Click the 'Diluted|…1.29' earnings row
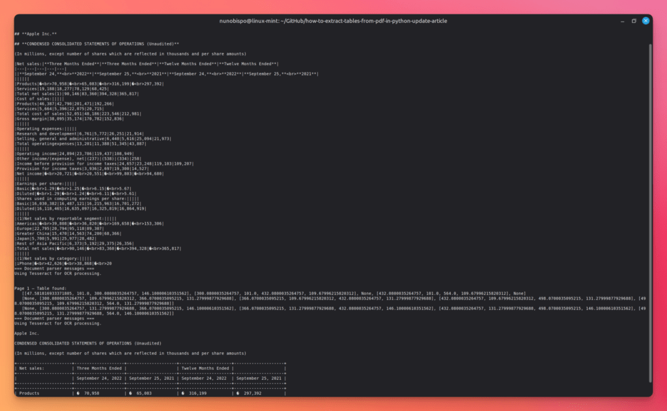667x411 pixels. point(76,194)
